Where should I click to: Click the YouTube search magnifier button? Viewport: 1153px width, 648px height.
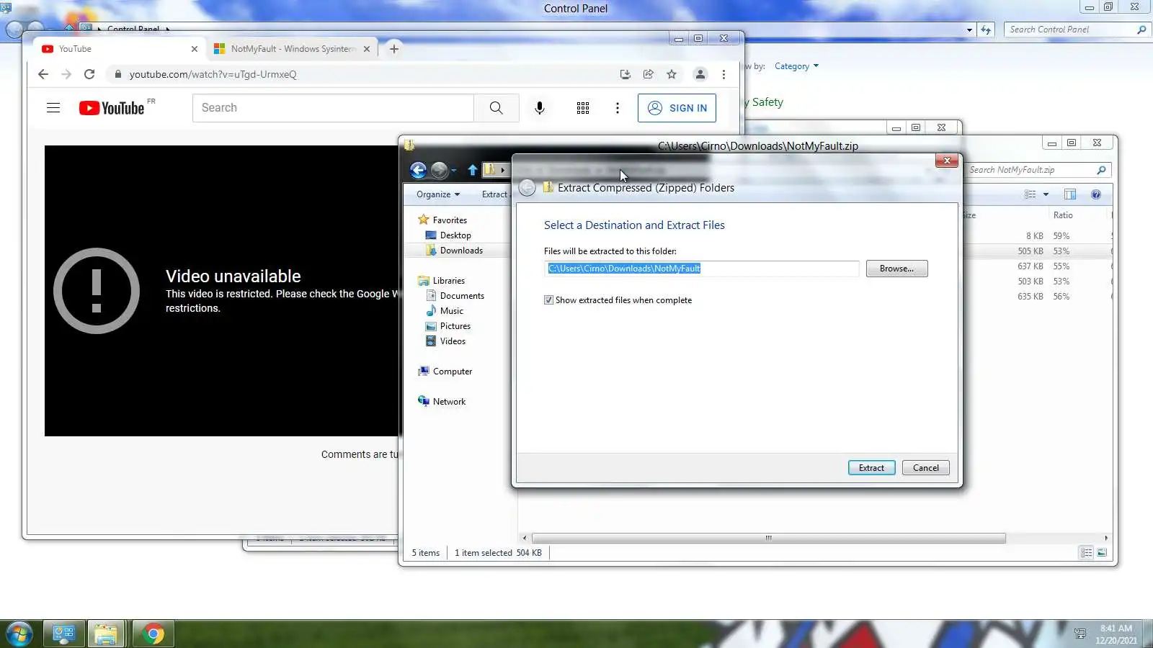point(496,108)
